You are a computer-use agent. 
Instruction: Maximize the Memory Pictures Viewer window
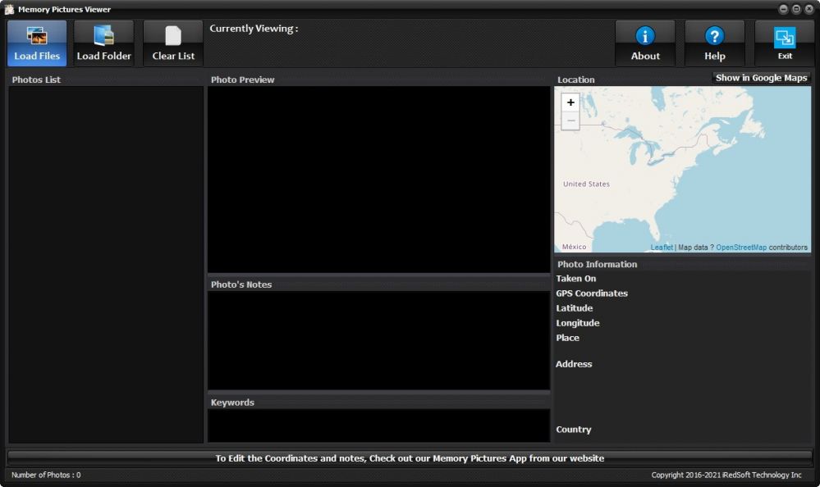796,9
